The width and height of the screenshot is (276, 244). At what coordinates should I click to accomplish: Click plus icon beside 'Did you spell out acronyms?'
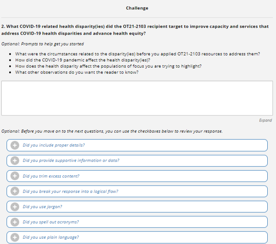point(14,222)
